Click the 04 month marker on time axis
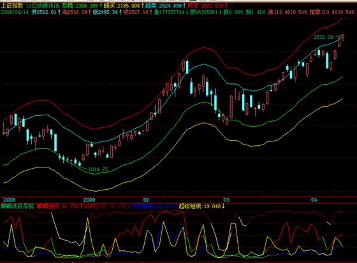The width and height of the screenshot is (357, 263). (314, 200)
